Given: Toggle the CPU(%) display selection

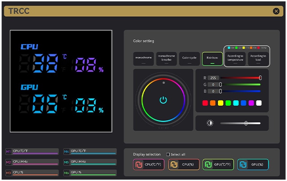Looking at the screenshot, I should (183, 165).
